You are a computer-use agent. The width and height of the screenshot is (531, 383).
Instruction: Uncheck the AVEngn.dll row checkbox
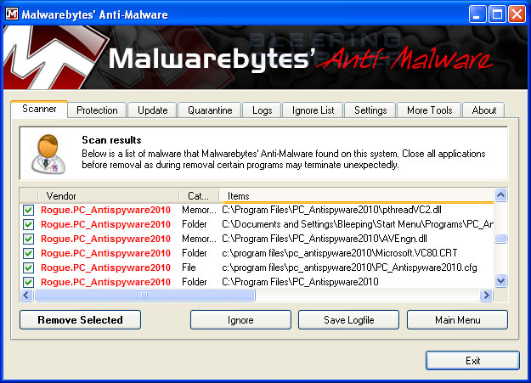(x=28, y=239)
